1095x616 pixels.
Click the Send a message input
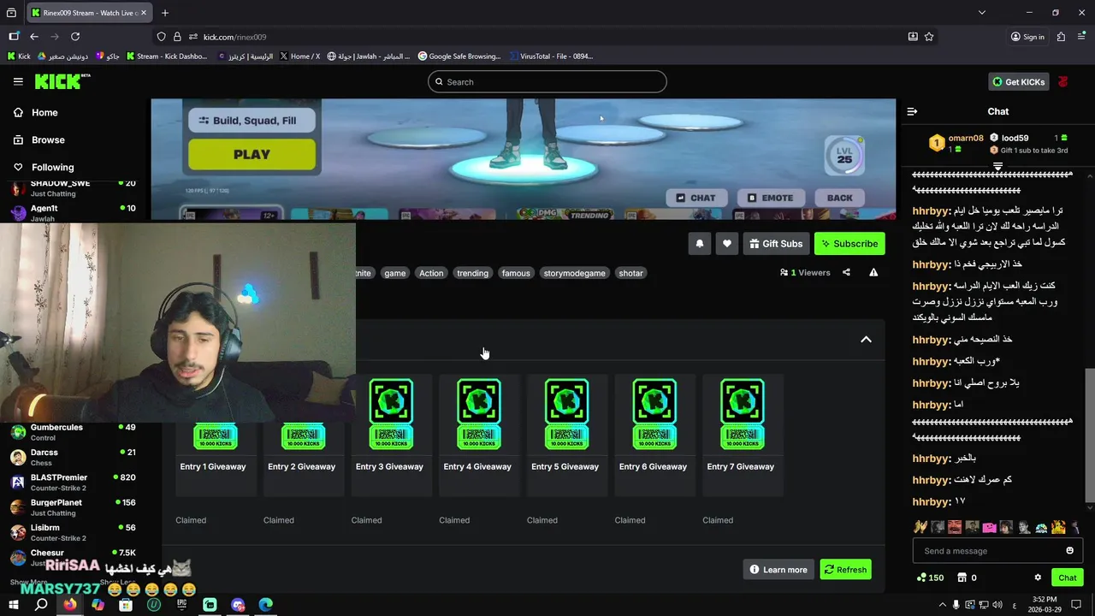(x=987, y=551)
